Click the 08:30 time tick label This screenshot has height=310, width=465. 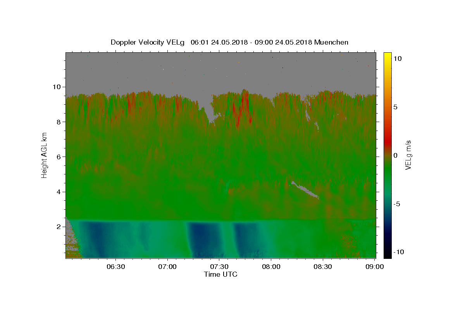pyautogui.click(x=323, y=267)
